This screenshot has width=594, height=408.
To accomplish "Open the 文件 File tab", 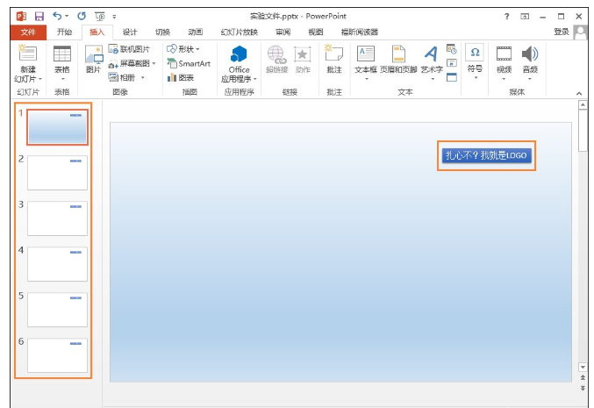I will pyautogui.click(x=28, y=32).
